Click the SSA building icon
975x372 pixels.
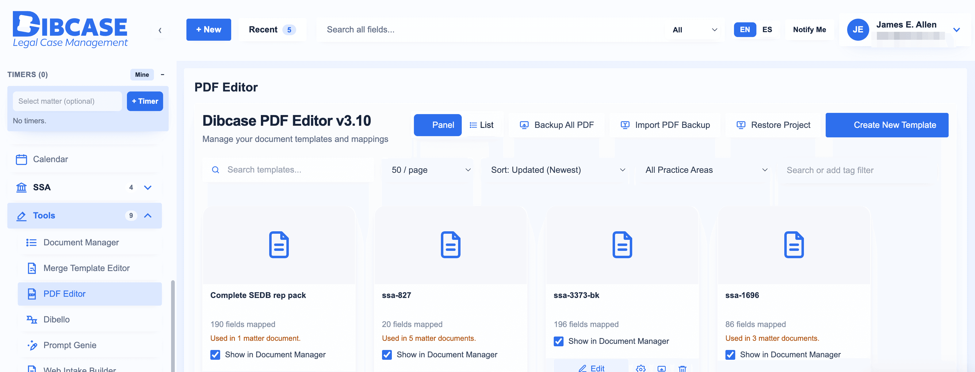[21, 187]
